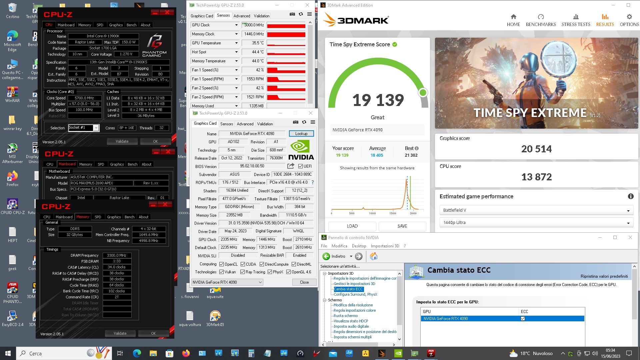Click the Indietro back arrow in NVIDIA panel
Screen dimensions: 640x360
coord(326,256)
